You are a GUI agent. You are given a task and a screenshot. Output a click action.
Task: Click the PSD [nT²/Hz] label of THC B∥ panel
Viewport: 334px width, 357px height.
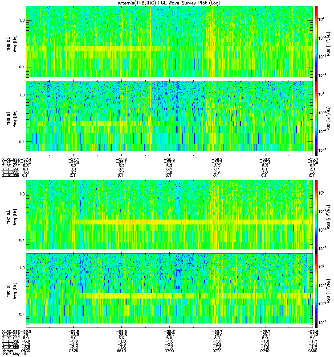pos(328,291)
